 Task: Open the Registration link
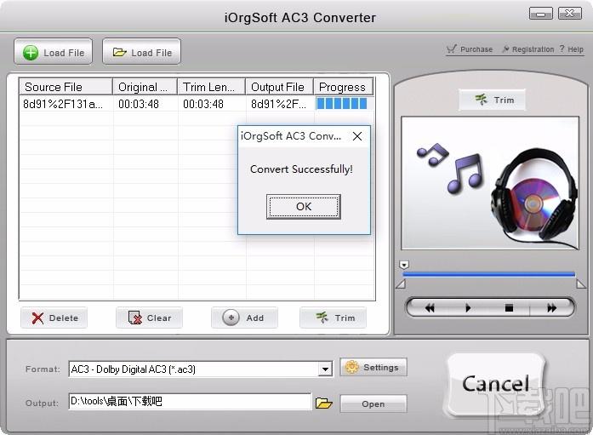[528, 49]
